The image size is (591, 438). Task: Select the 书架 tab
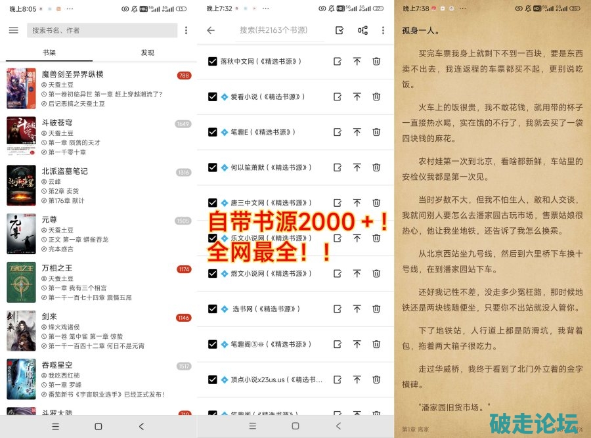point(49,53)
